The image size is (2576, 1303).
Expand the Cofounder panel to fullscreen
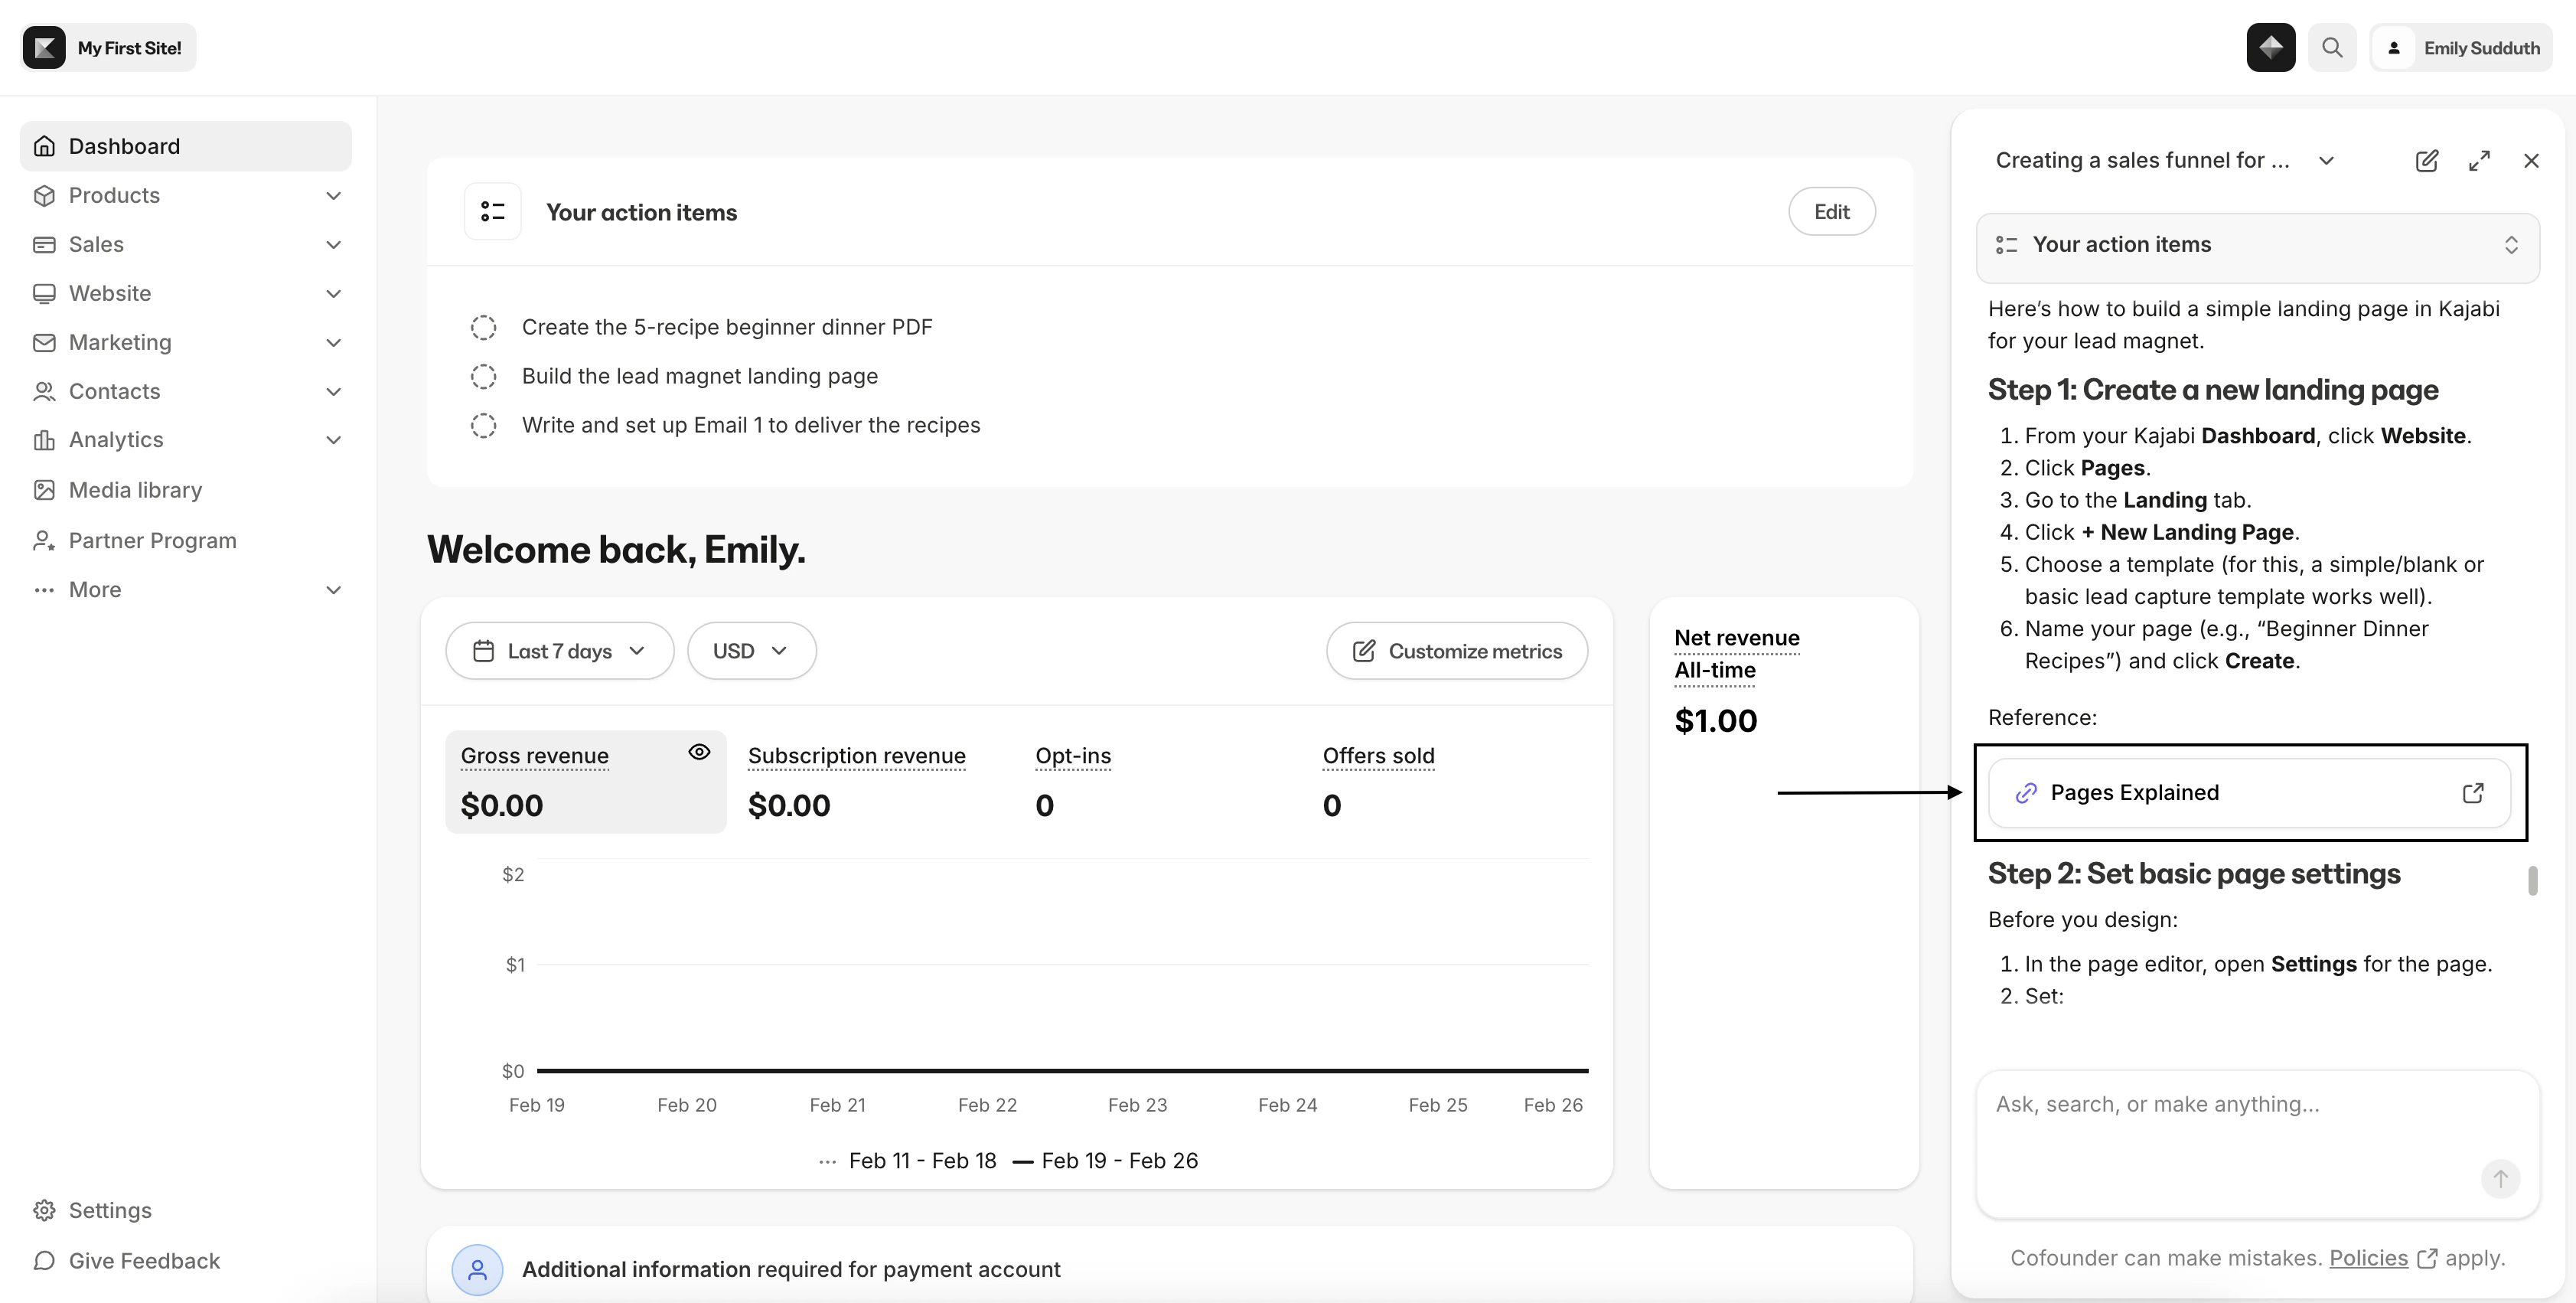point(2480,160)
